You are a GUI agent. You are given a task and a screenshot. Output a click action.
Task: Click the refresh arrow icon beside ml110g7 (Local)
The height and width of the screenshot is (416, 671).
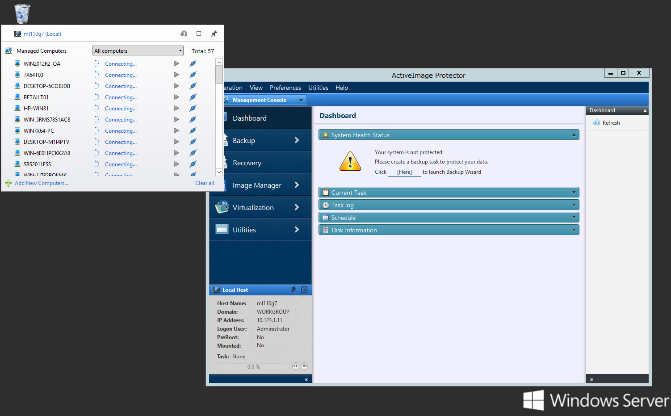click(x=184, y=34)
